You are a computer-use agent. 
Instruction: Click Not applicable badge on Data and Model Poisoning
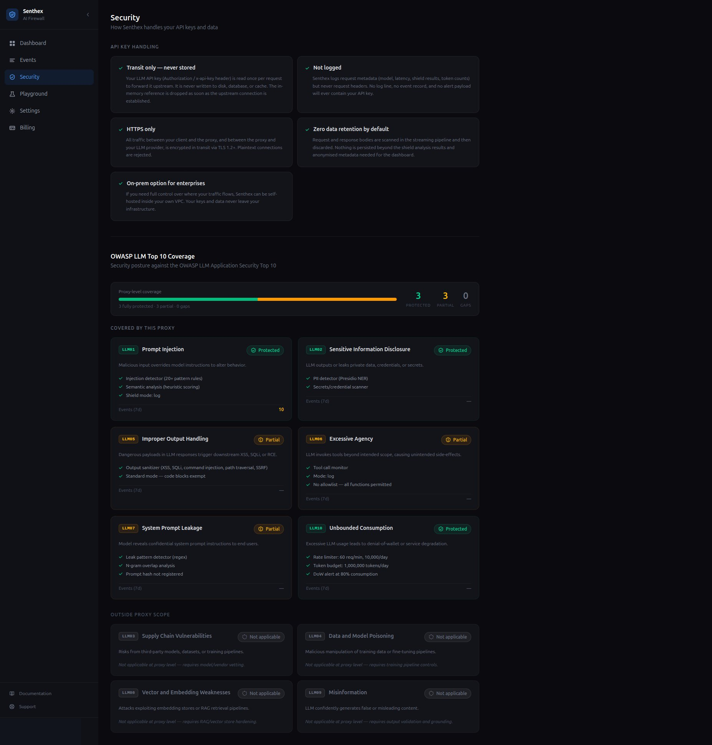click(x=448, y=637)
